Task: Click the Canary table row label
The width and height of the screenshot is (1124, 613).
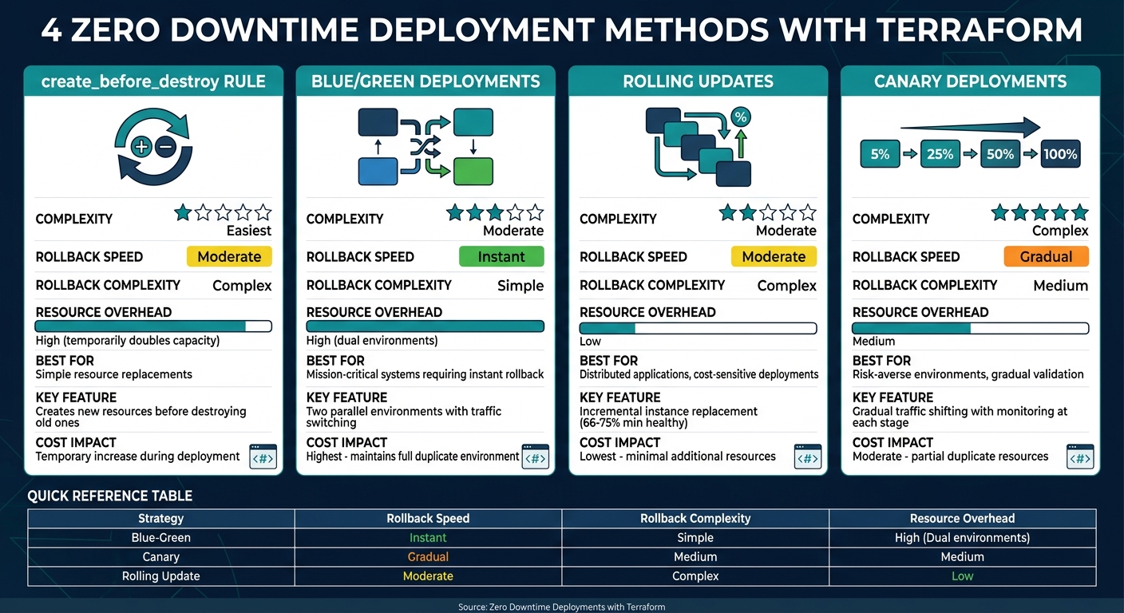Action: tap(160, 557)
